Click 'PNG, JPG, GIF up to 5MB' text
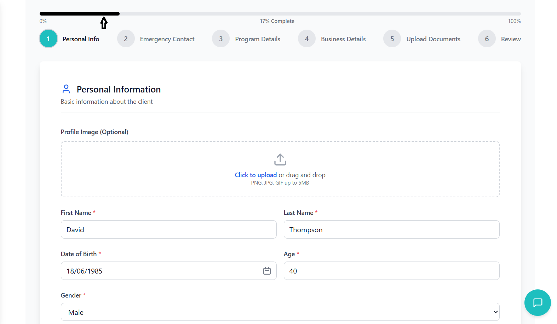 (280, 183)
